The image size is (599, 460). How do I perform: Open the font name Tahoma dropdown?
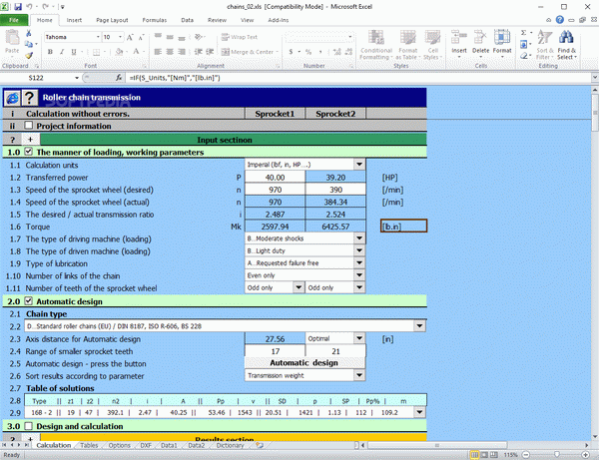[x=98, y=37]
